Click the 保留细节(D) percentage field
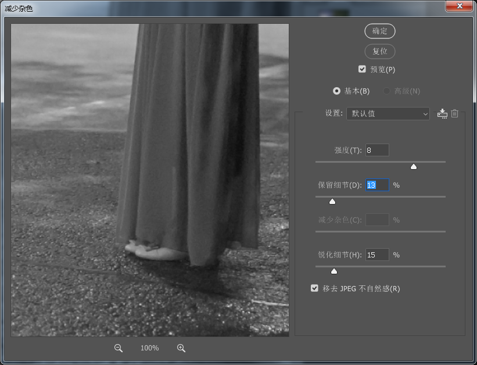 point(377,185)
